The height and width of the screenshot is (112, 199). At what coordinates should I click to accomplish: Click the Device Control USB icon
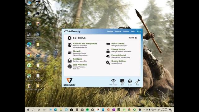tap(108, 44)
